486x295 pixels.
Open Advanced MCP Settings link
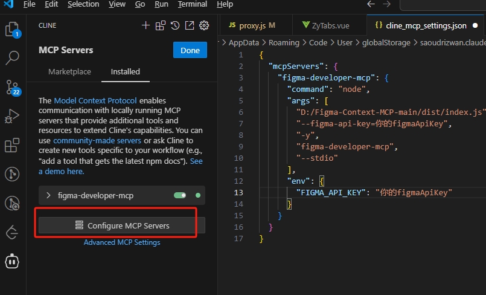point(122,242)
